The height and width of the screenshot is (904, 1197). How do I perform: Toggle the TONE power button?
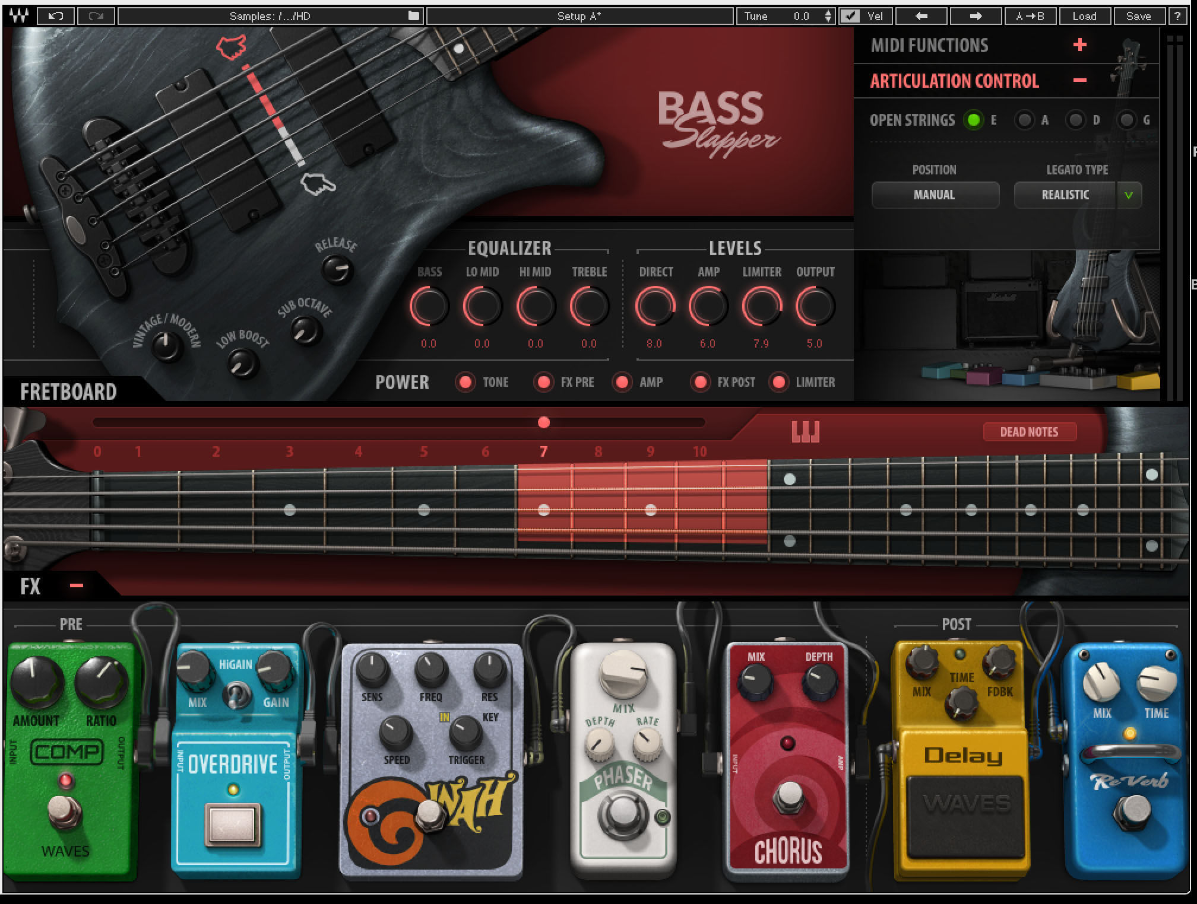click(465, 383)
